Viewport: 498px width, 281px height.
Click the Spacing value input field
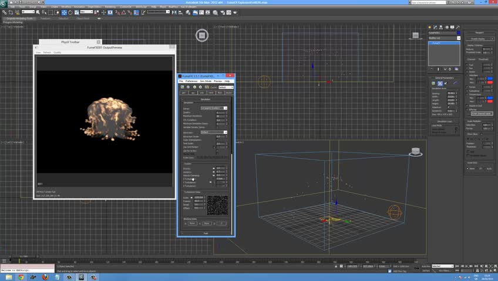(451, 92)
